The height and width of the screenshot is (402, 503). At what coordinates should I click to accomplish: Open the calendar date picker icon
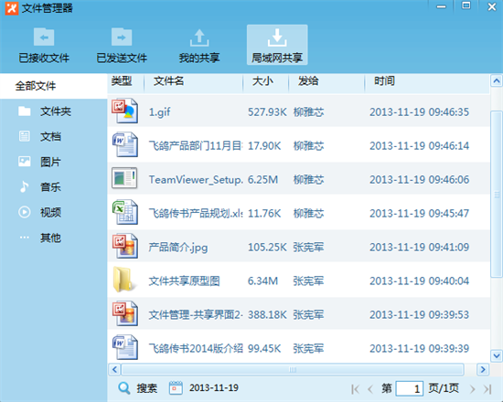176,388
